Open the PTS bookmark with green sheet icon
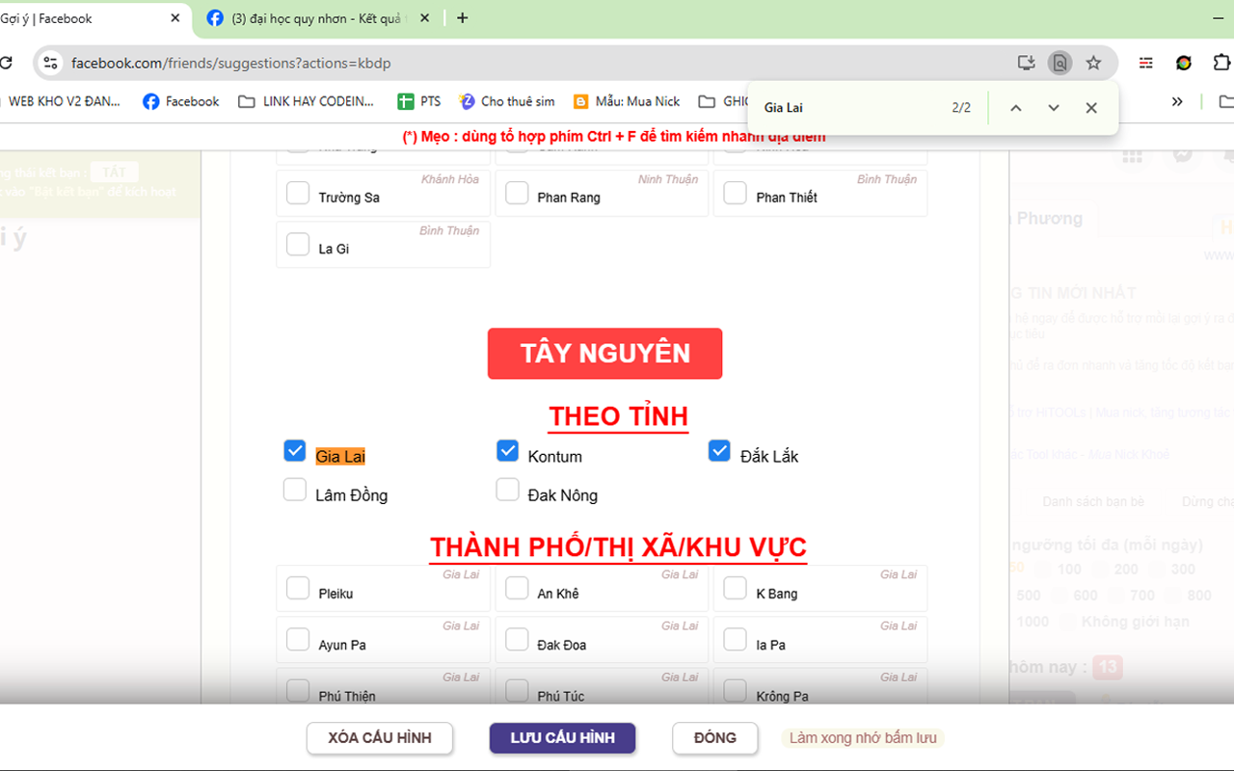 (x=419, y=101)
